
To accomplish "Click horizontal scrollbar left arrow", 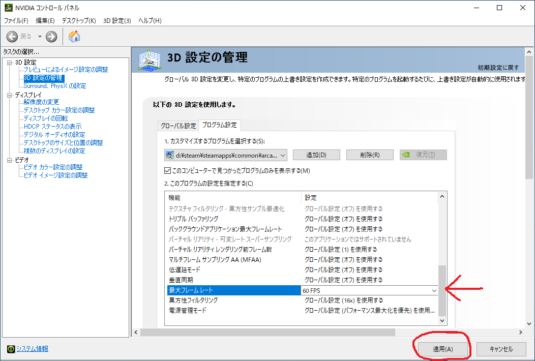I will (136, 333).
